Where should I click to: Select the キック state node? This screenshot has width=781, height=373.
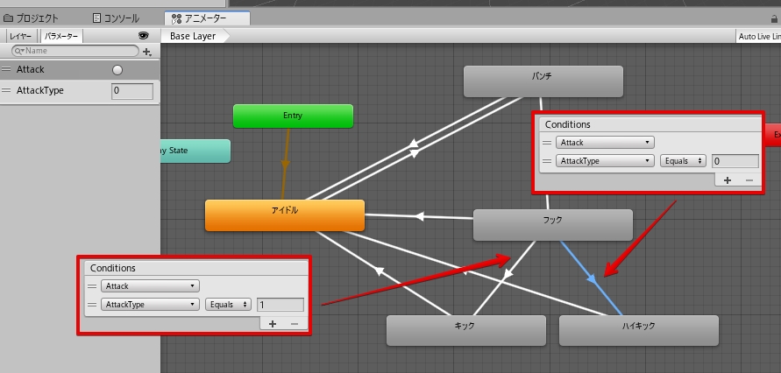pyautogui.click(x=466, y=330)
